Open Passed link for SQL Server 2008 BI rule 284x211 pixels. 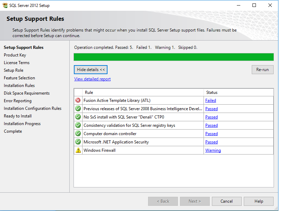click(212, 109)
